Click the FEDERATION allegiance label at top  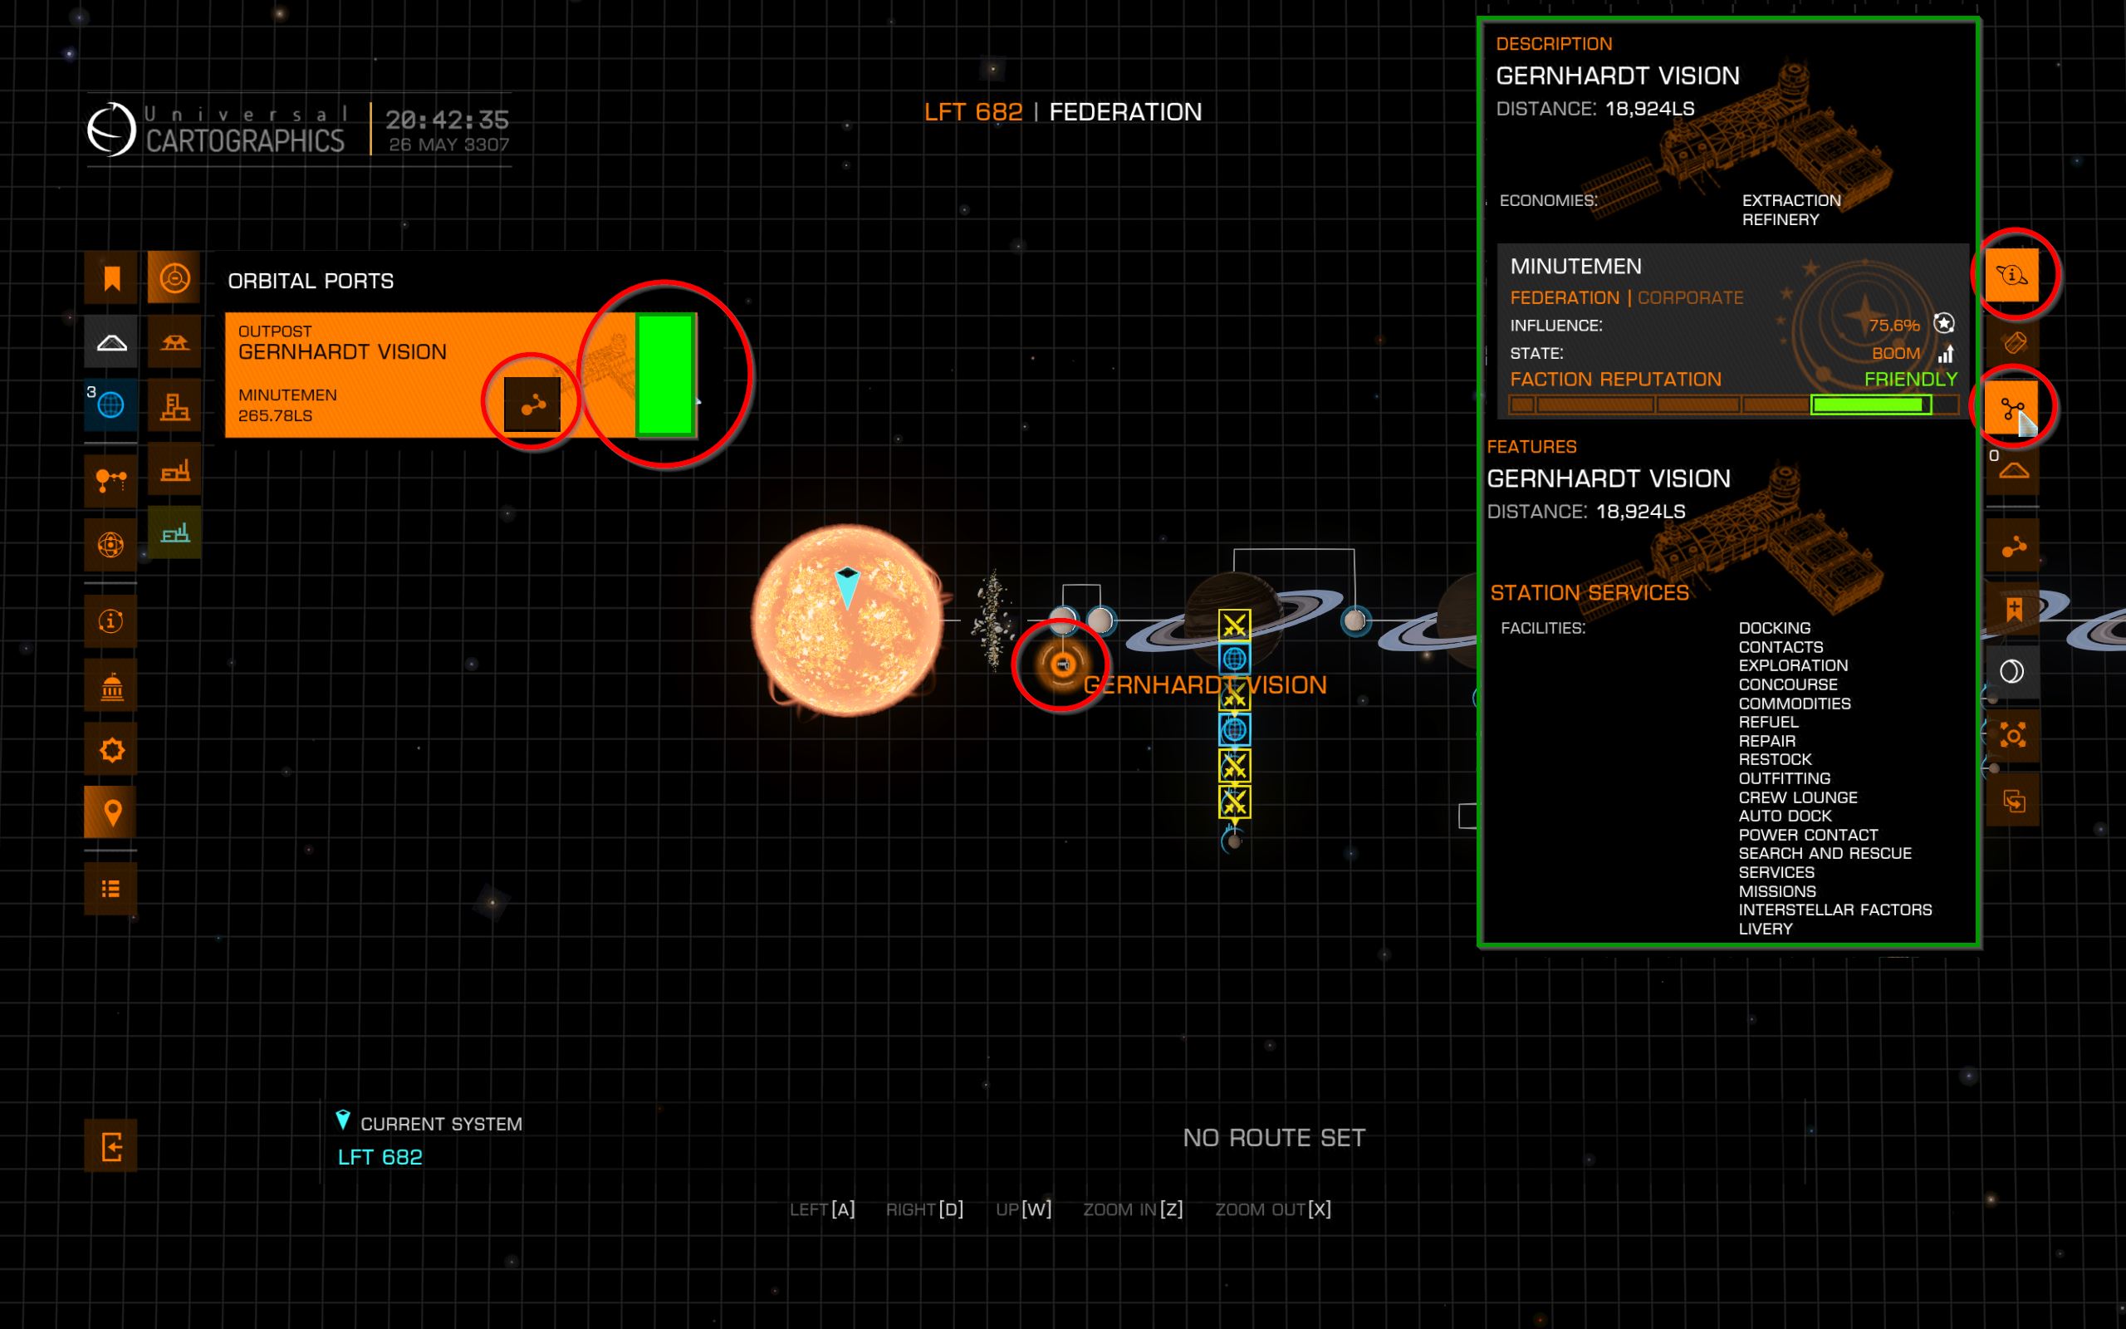click(1125, 112)
